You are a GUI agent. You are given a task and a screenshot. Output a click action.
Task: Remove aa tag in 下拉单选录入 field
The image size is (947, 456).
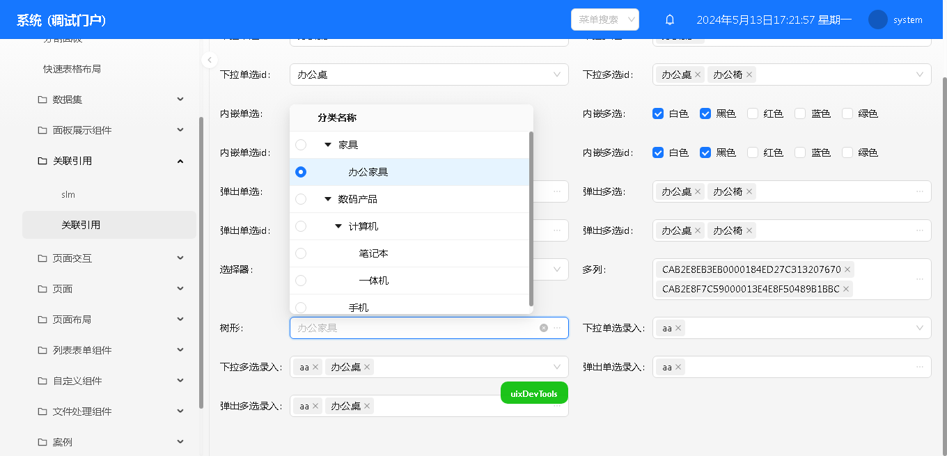pyautogui.click(x=678, y=328)
